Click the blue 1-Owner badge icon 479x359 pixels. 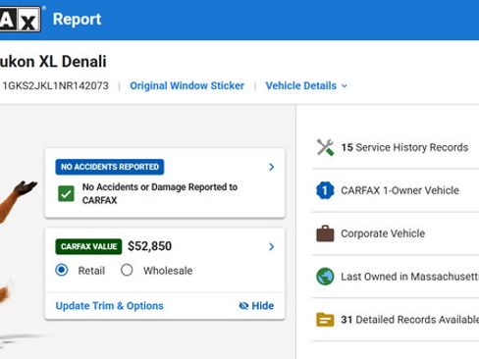(x=325, y=190)
